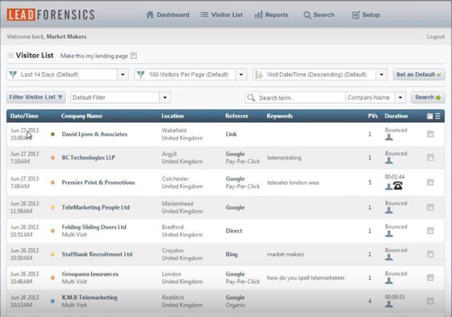Click the Direct referrer in the Folding Sliding Doors row
This screenshot has width=452, height=317.
click(234, 231)
